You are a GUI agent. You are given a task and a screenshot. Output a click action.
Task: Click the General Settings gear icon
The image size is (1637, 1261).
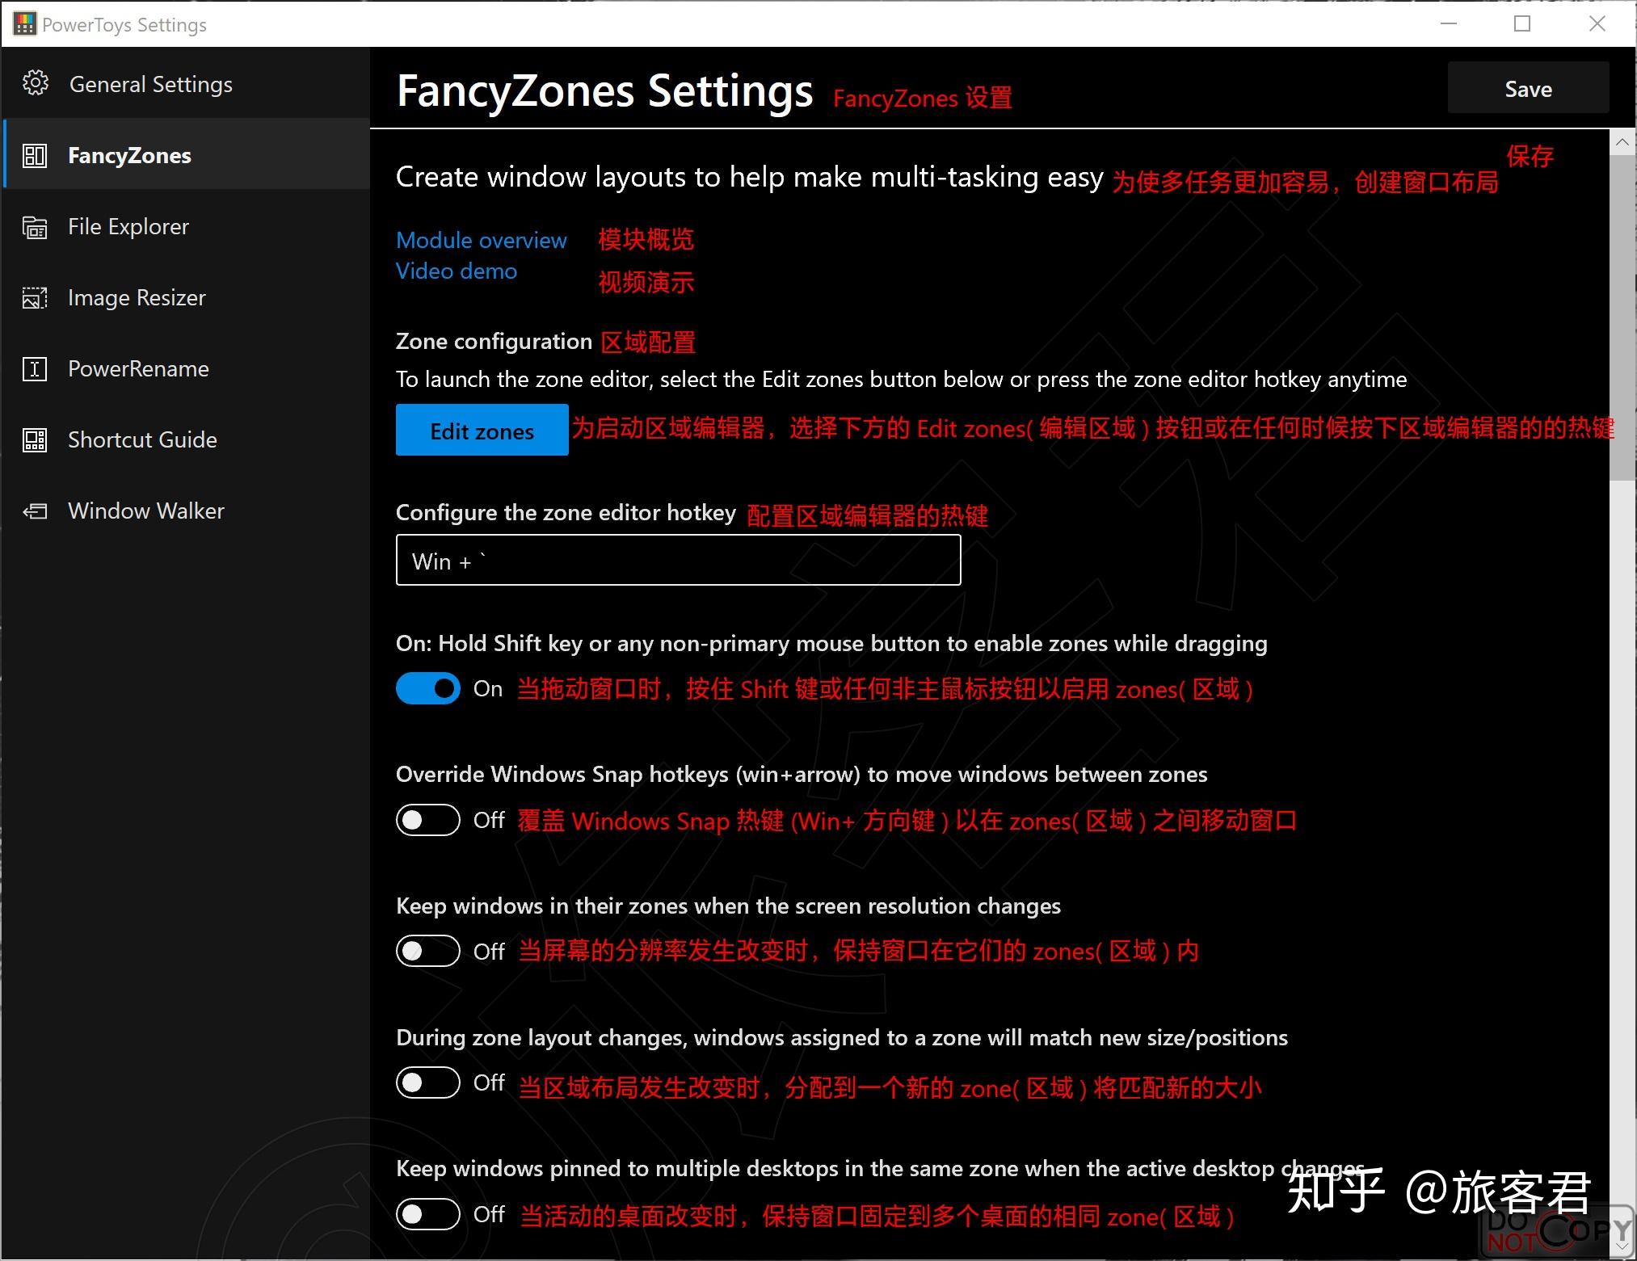click(35, 83)
